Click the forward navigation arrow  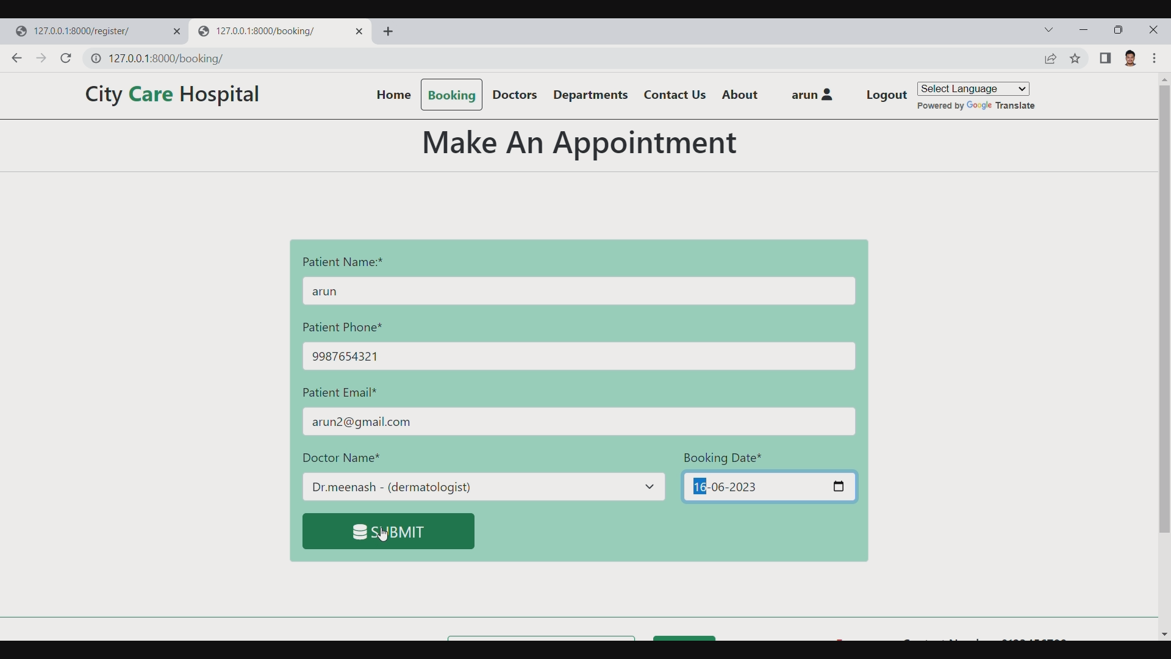click(x=41, y=58)
